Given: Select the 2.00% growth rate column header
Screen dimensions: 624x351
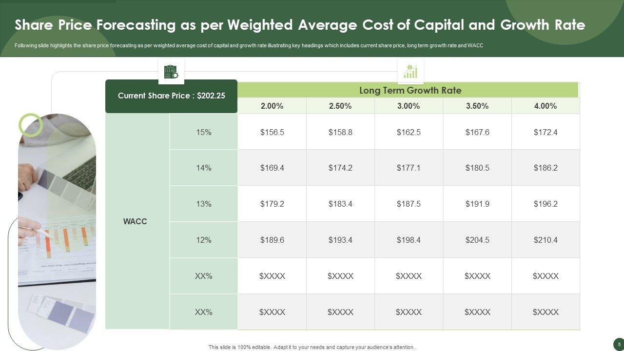Looking at the screenshot, I should [272, 106].
